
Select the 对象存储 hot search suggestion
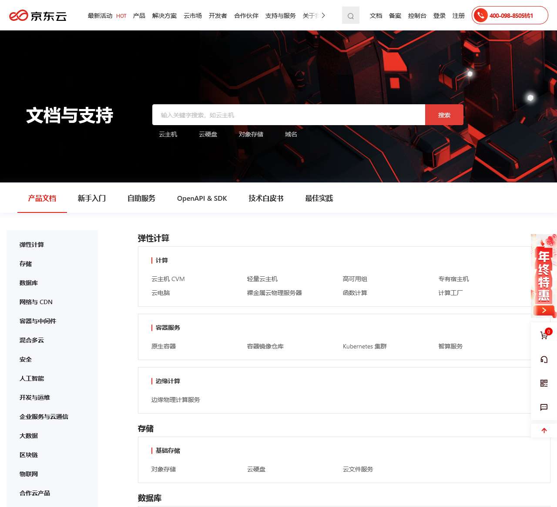252,134
